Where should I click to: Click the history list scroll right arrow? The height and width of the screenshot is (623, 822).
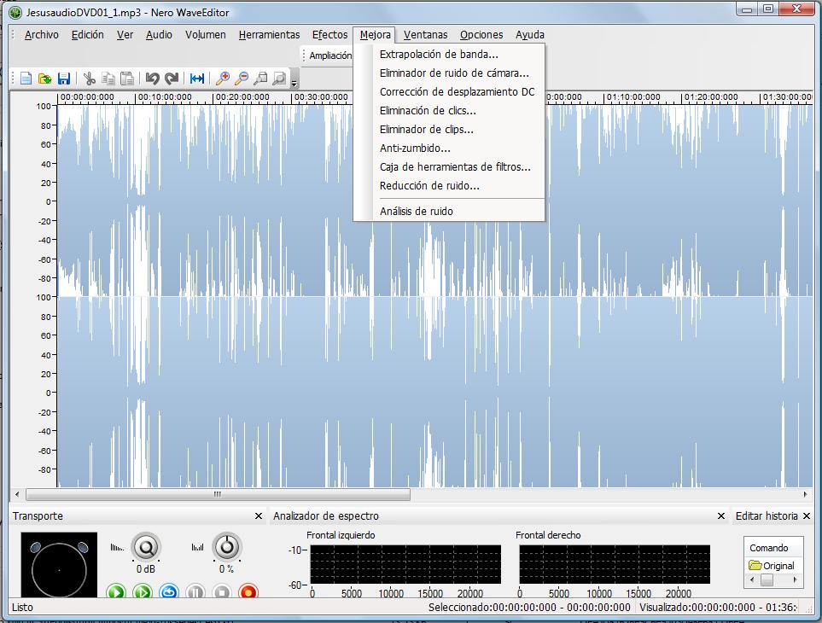[796, 579]
